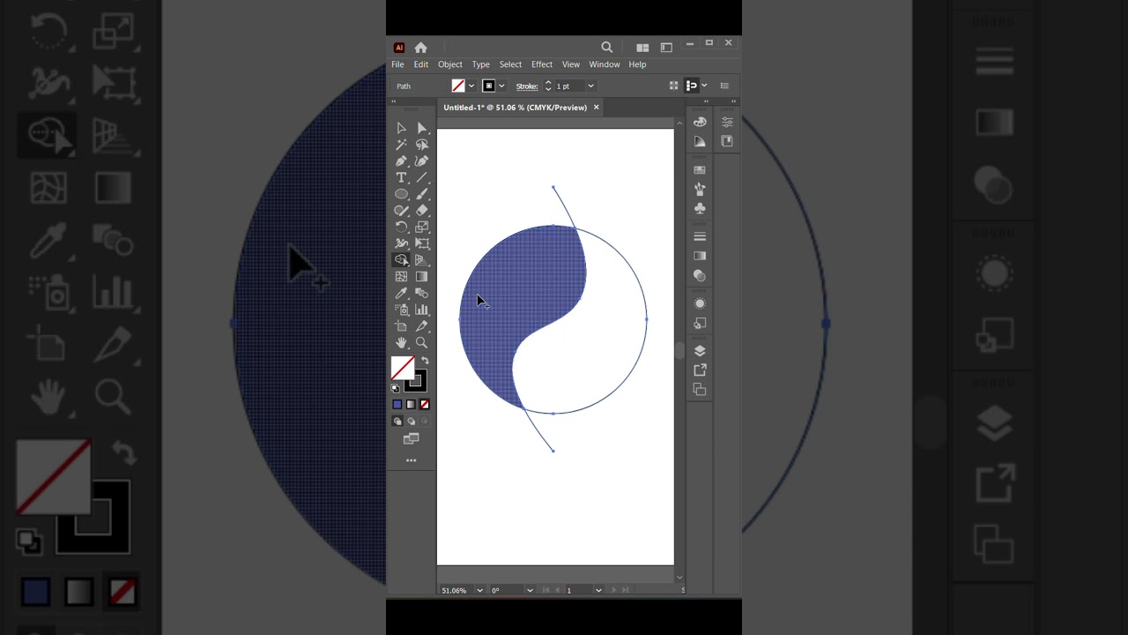Select the Paintbrush tool
The height and width of the screenshot is (635, 1128).
pos(422,194)
